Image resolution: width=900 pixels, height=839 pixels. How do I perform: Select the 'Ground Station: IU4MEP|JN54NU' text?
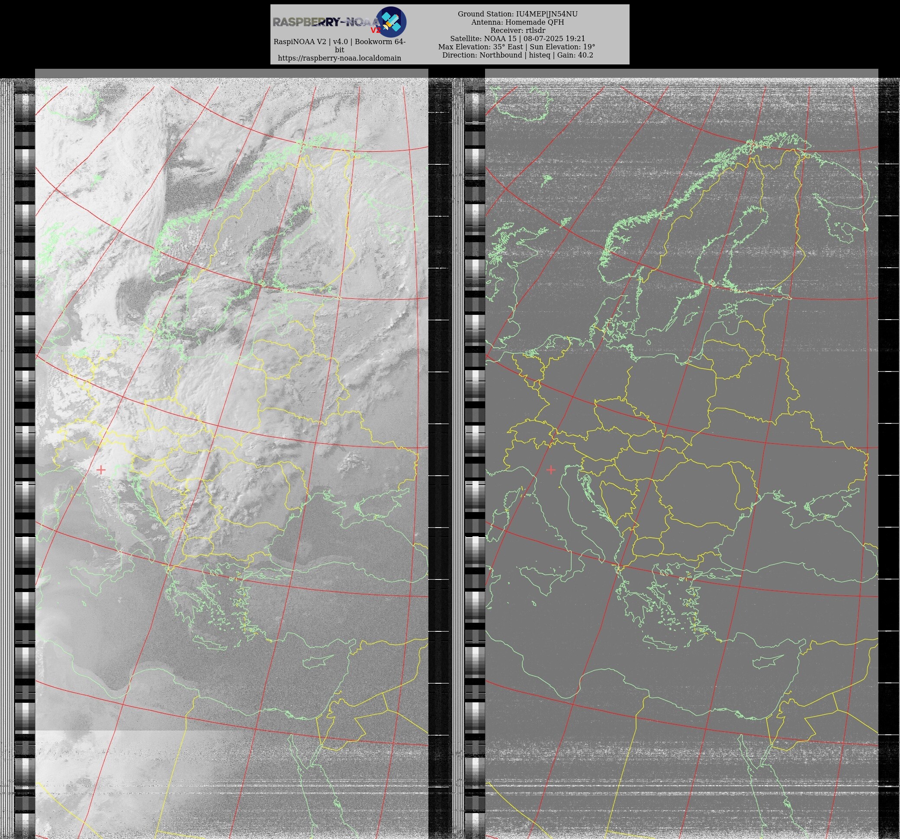click(517, 14)
